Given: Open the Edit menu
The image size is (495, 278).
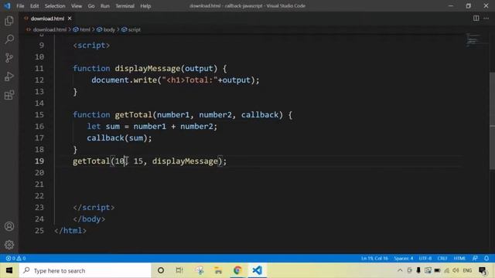Looking at the screenshot, I should click(x=34, y=6).
